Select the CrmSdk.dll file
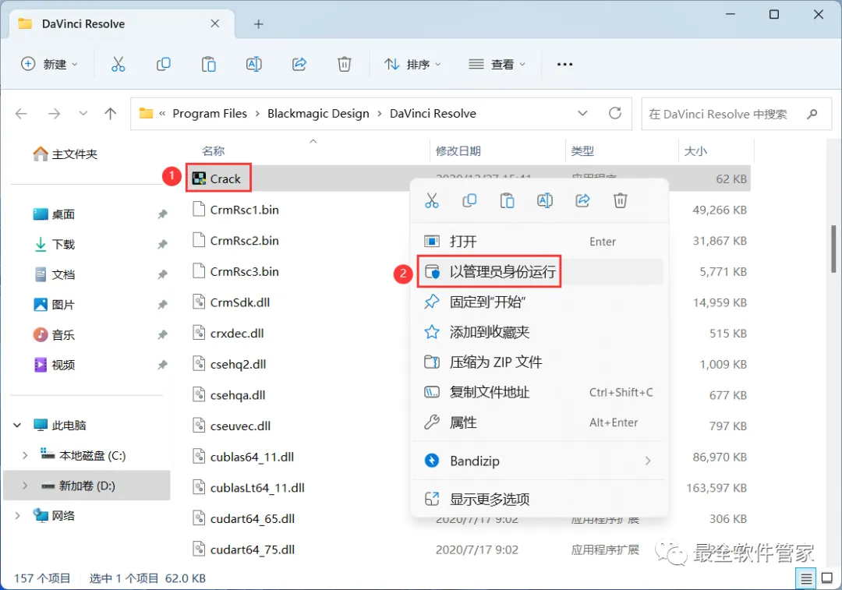This screenshot has width=842, height=590. (x=232, y=302)
